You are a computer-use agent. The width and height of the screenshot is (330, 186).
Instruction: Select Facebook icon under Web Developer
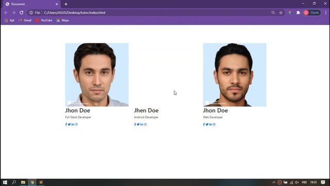[x=204, y=125]
